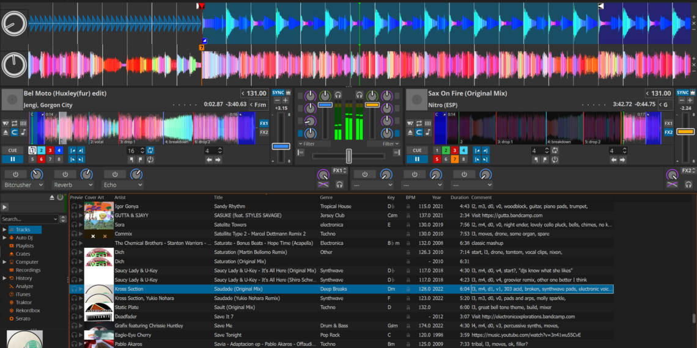The image size is (697, 348).
Task: Expand the History tree item
Action: click(x=4, y=278)
